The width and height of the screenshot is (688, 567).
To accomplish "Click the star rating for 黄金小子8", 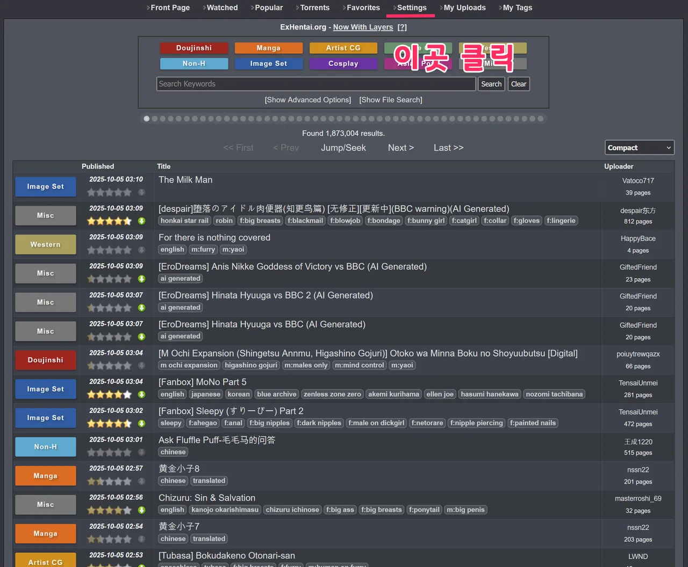I will pos(109,482).
